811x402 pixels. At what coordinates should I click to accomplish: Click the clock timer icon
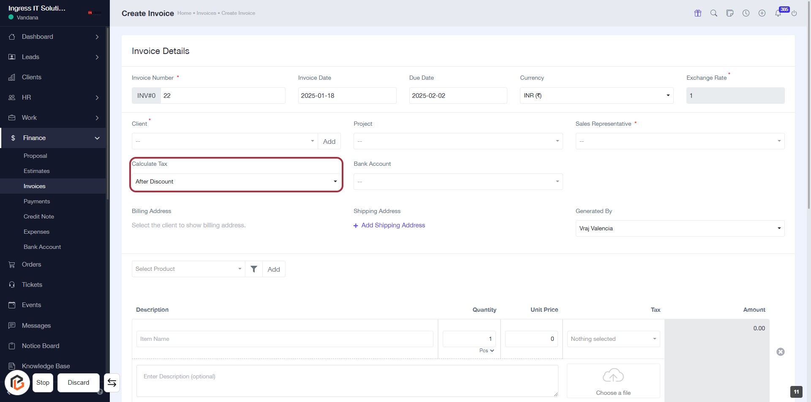[x=746, y=13]
